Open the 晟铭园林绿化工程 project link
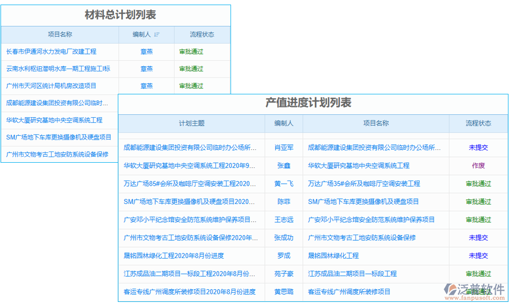 [x=332, y=256]
